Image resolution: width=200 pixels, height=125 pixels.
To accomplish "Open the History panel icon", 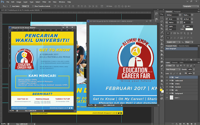I will (157, 14).
